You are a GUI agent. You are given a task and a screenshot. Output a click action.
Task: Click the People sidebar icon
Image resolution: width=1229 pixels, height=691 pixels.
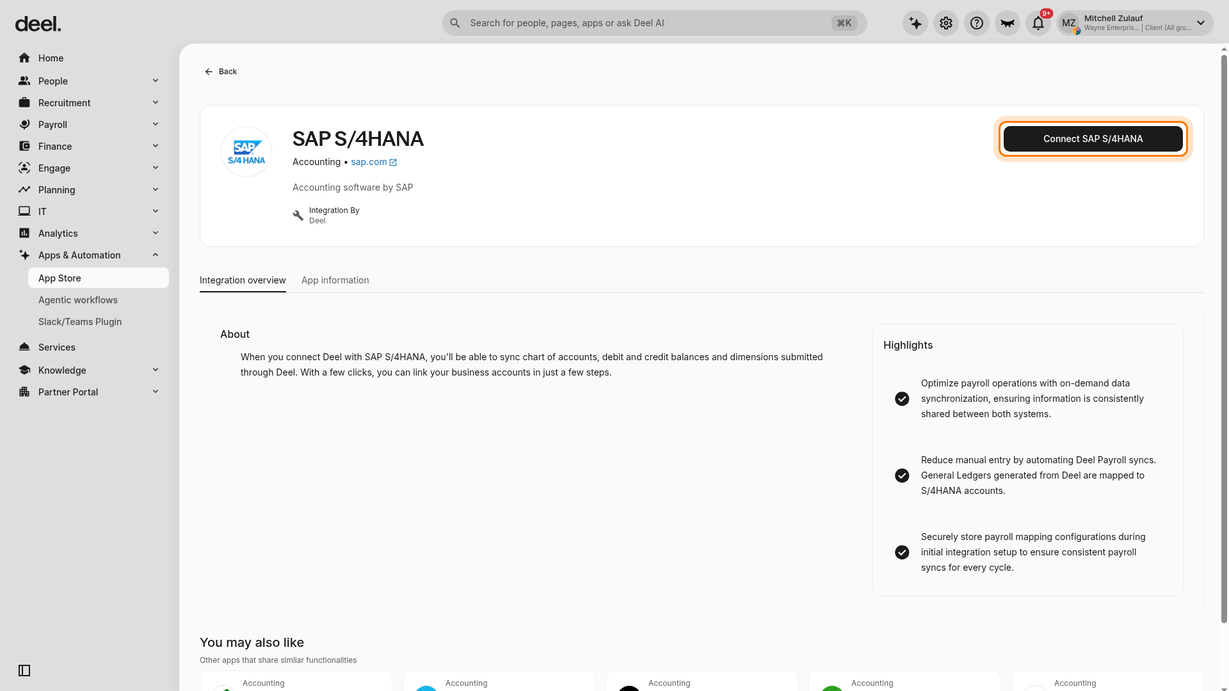coord(24,81)
